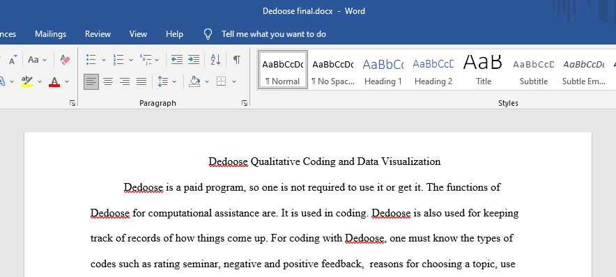This screenshot has height=277, width=616.
Task: Expand the numbering library dropdown
Action: coord(131,60)
